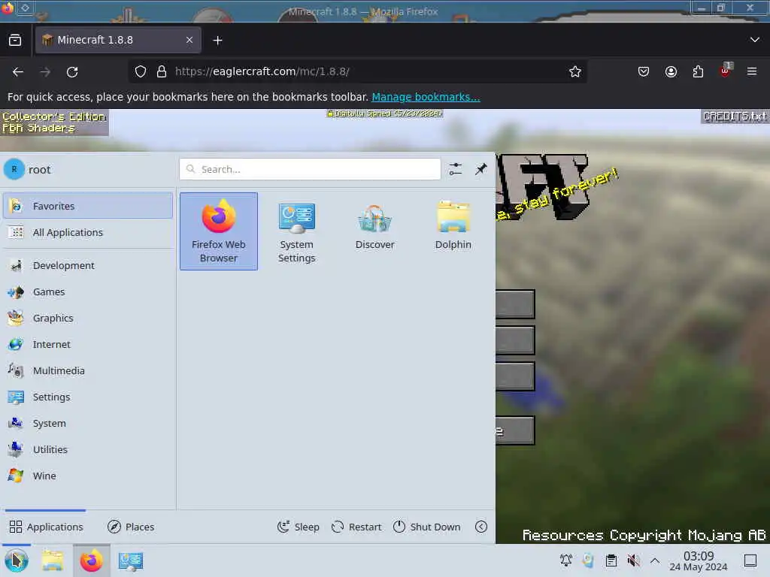770x577 pixels.
Task: Expand more session options arrow
Action: (481, 527)
